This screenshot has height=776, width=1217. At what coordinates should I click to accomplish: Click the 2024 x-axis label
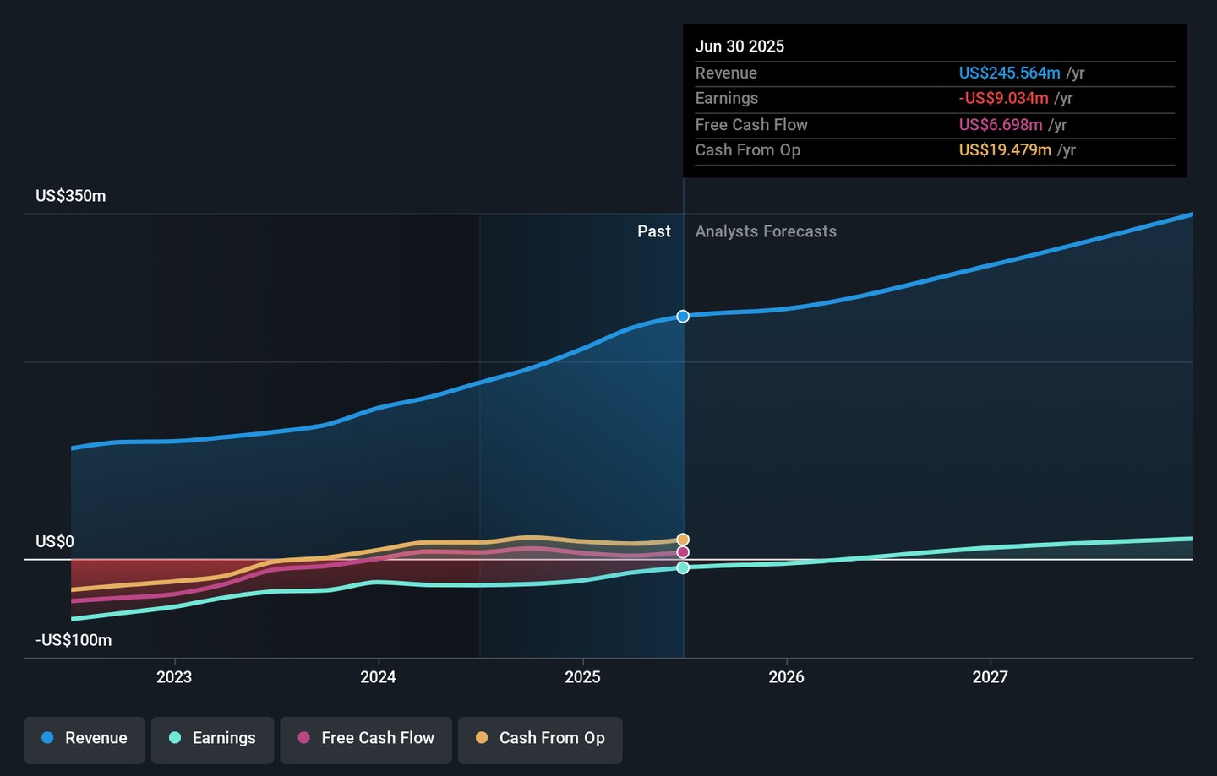pyautogui.click(x=378, y=677)
